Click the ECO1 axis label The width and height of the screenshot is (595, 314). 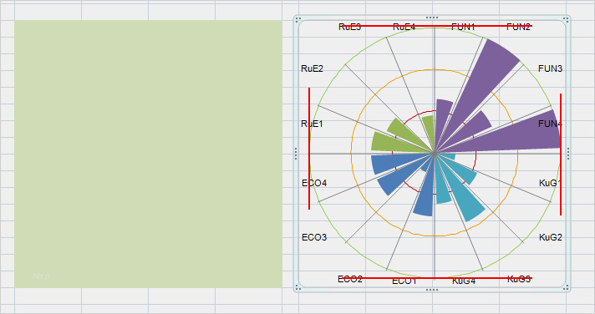click(404, 281)
